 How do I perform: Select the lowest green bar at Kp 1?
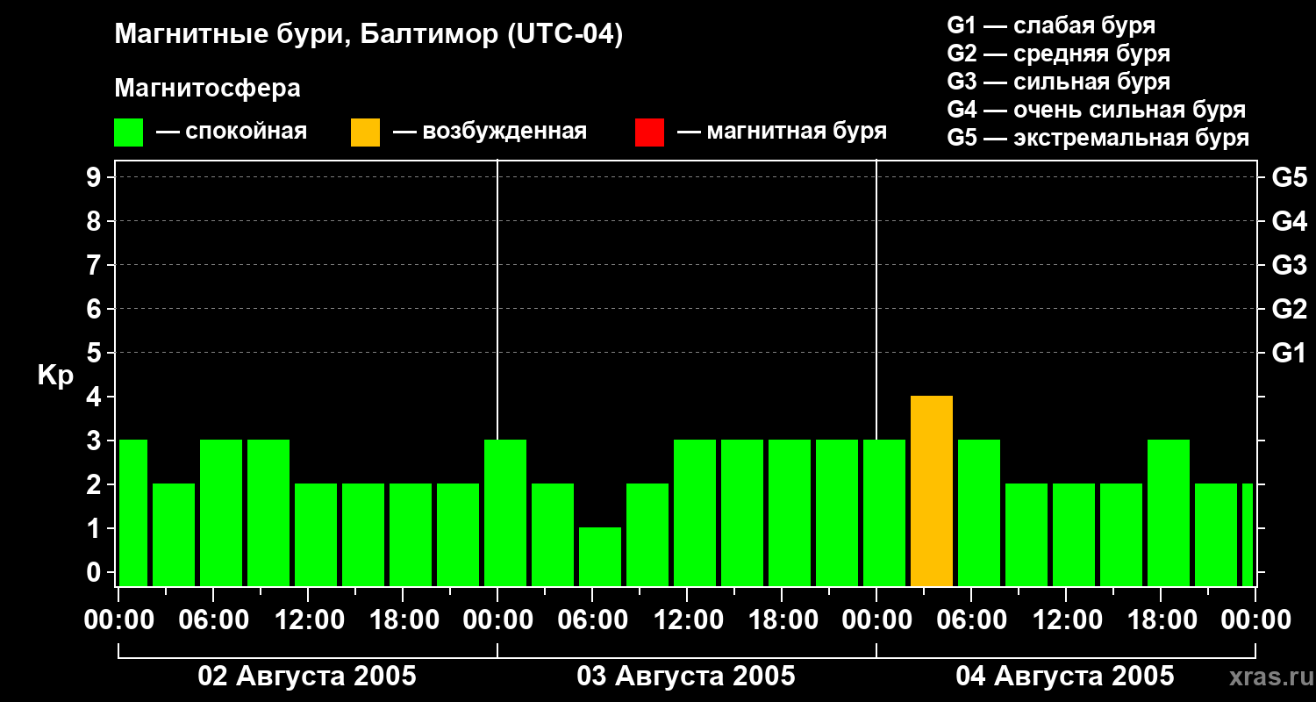pos(600,557)
